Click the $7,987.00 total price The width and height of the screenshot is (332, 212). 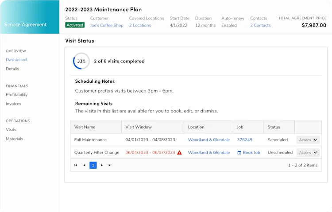coord(314,25)
